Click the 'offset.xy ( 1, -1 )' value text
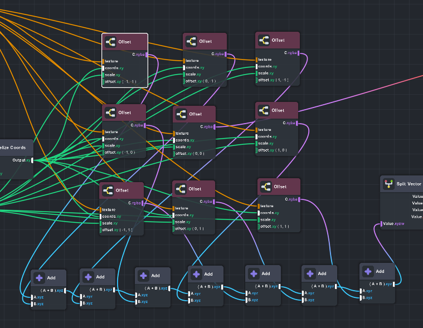 (273, 80)
